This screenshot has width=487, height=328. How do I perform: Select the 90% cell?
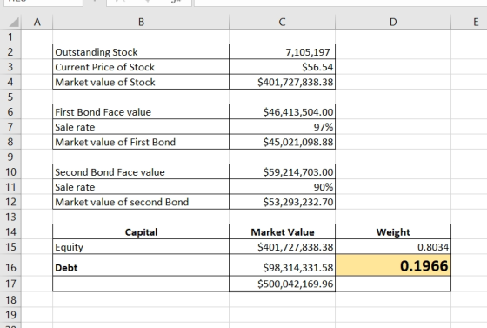pyautogui.click(x=282, y=187)
